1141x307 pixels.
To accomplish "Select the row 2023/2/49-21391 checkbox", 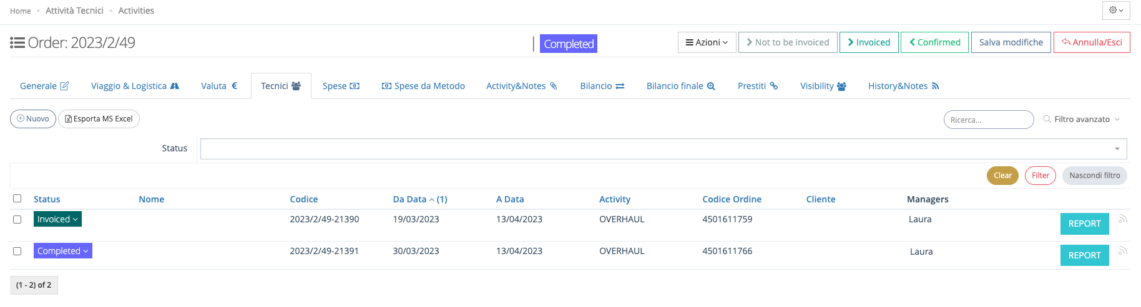I will [x=17, y=251].
